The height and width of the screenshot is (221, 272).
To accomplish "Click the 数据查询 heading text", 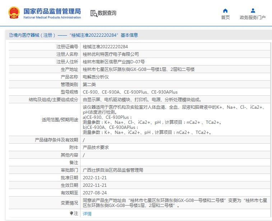I will click(x=107, y=13).
